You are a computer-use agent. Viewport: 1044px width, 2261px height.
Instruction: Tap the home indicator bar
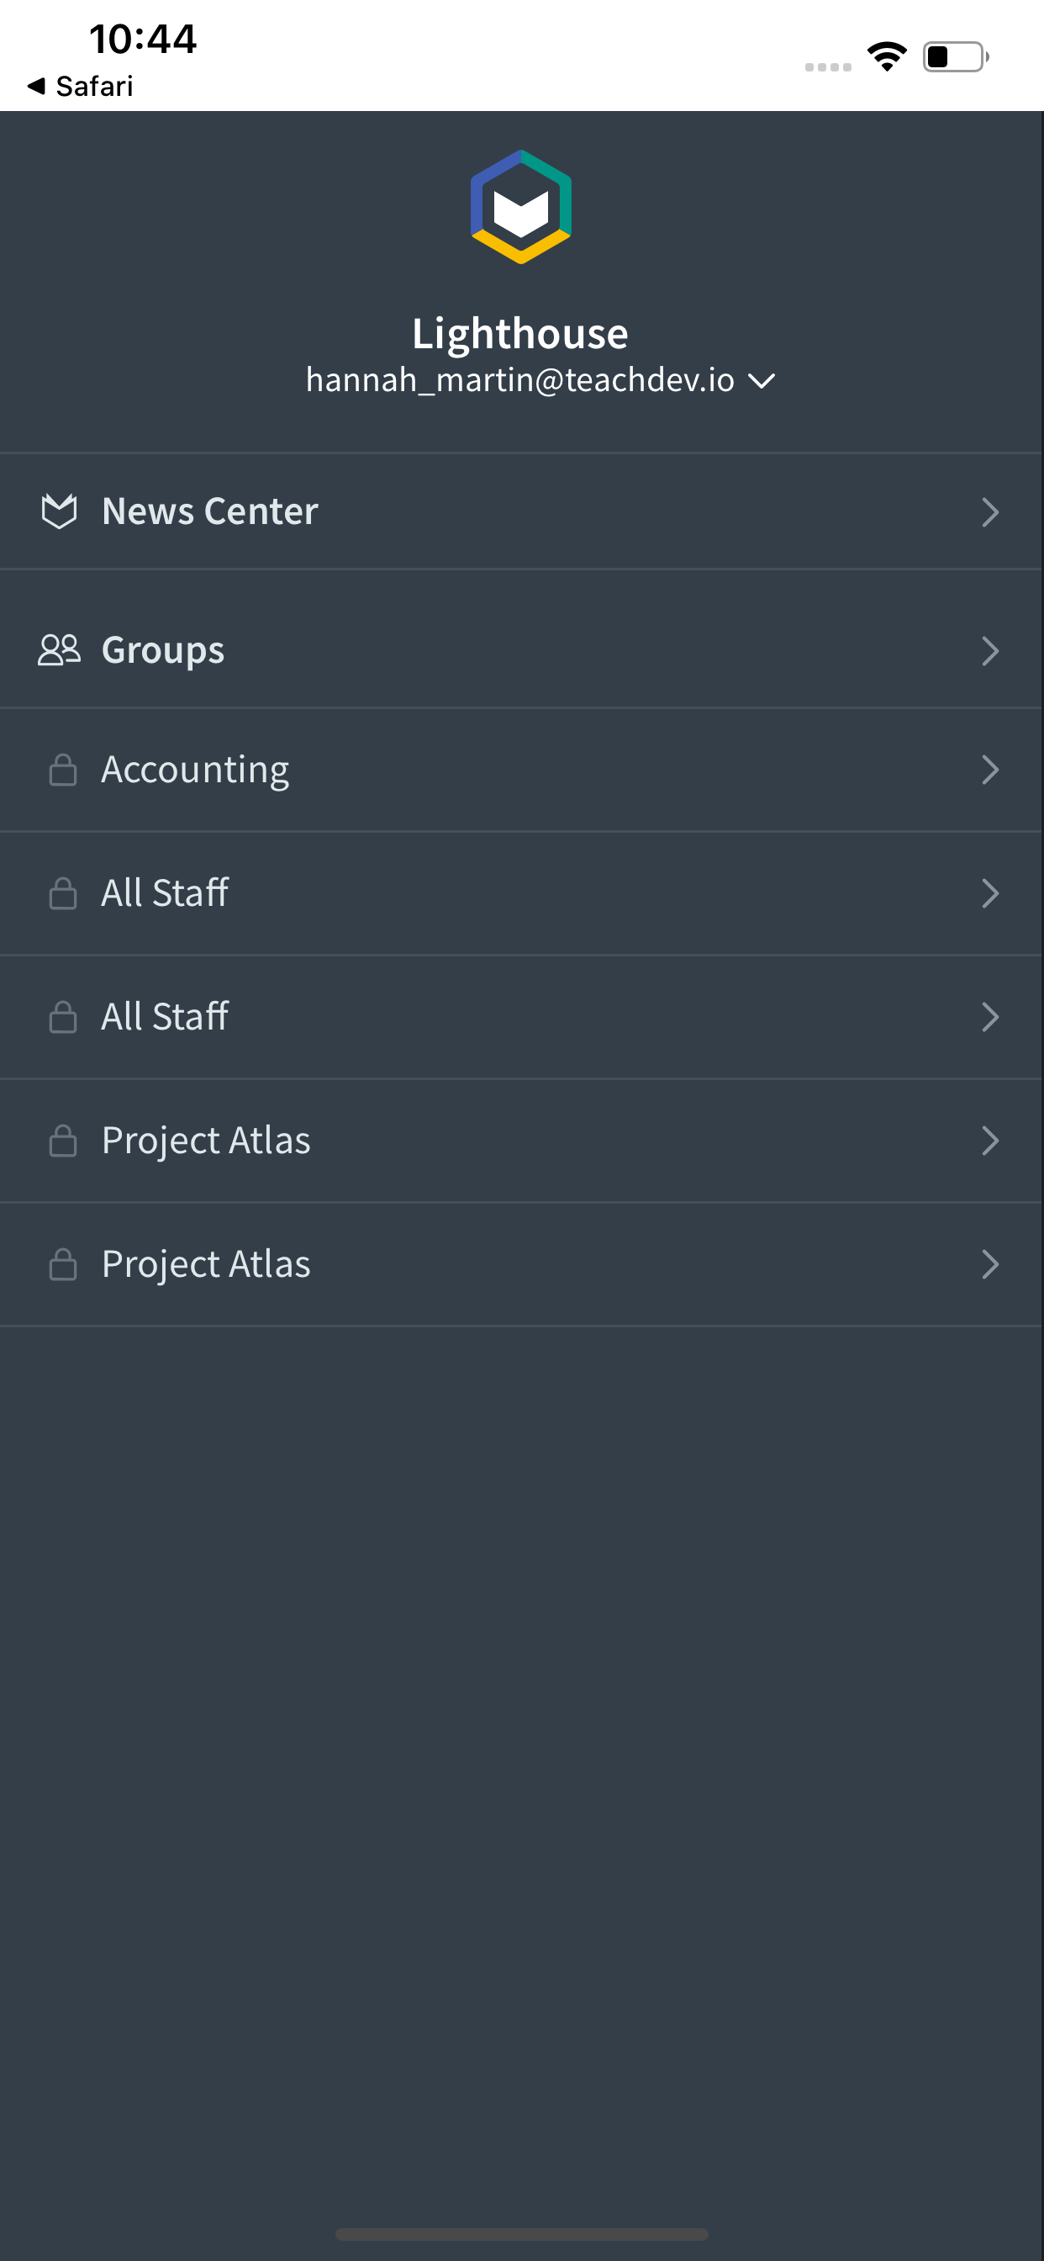point(521,2234)
